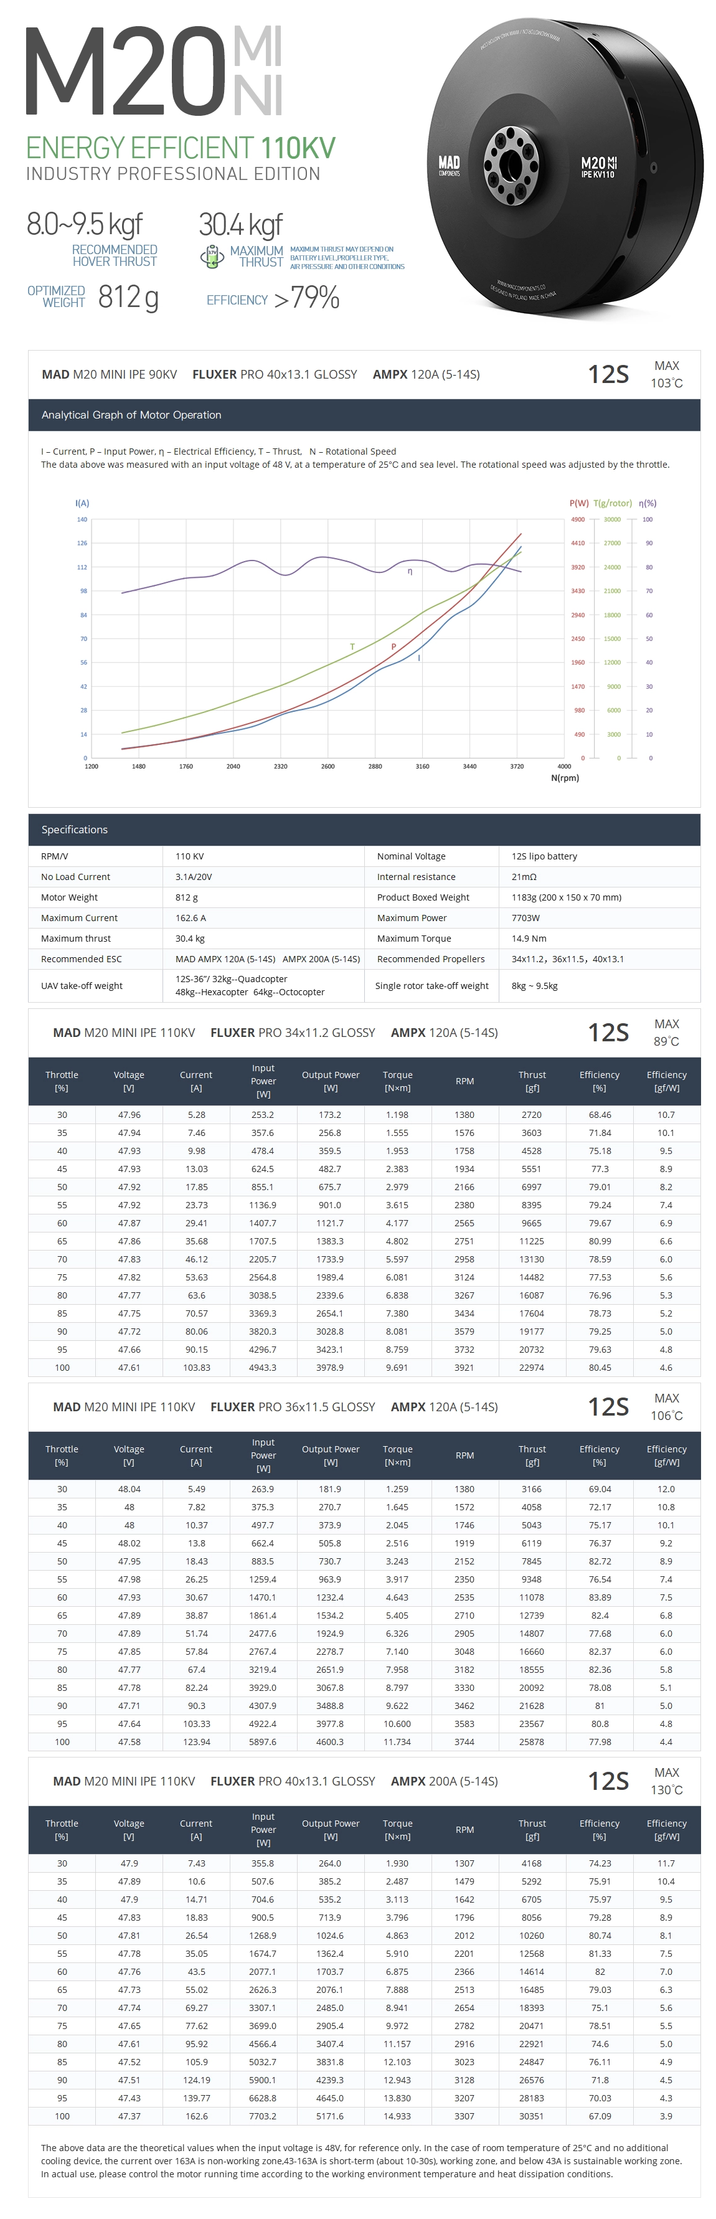This screenshot has width=716, height=2219.
Task: Click the 21mΩ internal resistance value
Action: [524, 877]
